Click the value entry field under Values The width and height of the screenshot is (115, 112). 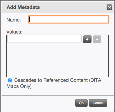click(x=44, y=39)
